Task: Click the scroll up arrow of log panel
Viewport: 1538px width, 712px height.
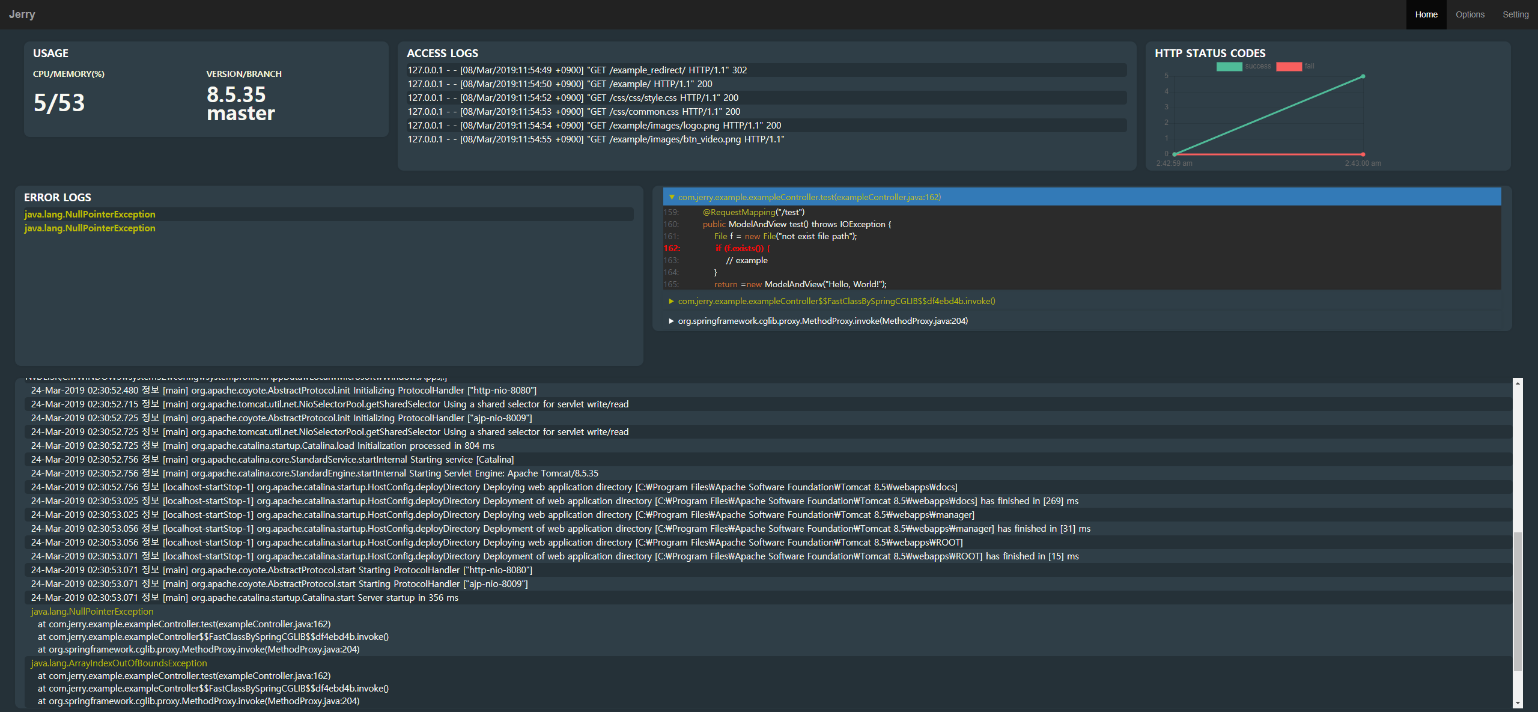Action: click(x=1518, y=383)
